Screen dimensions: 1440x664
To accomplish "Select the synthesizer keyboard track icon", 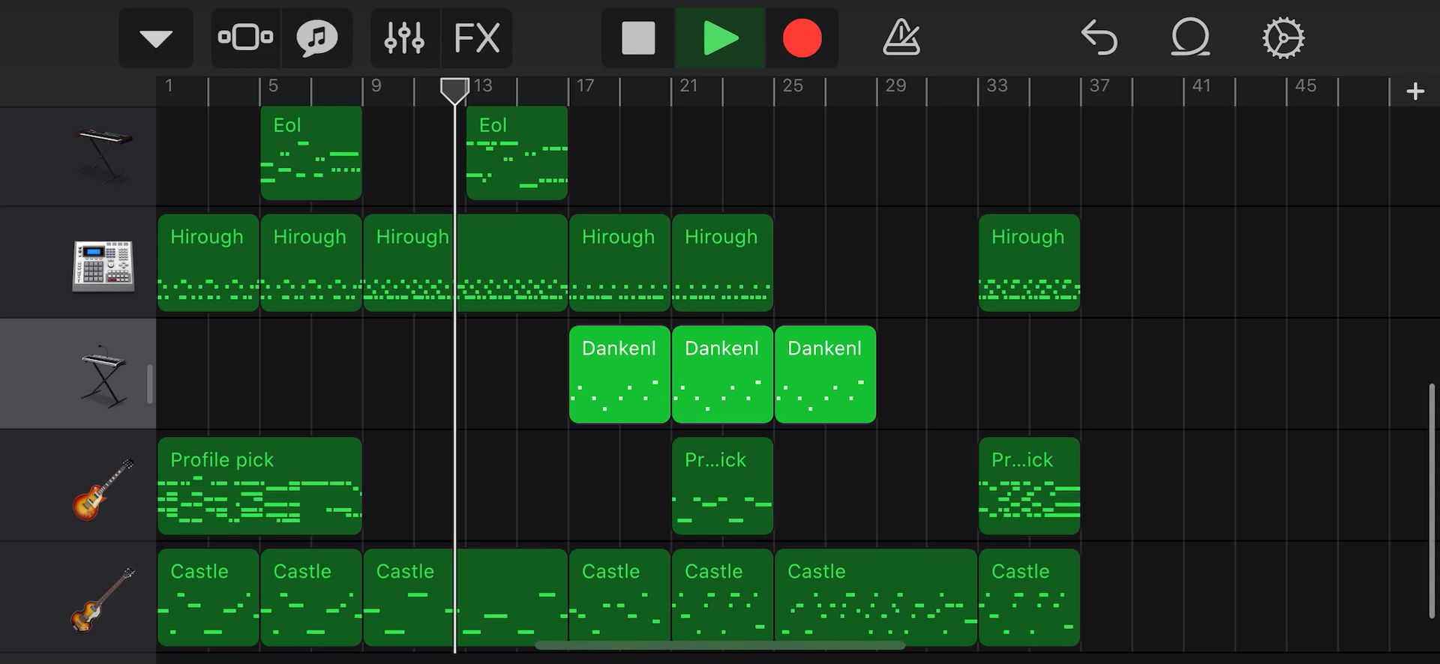I will tap(105, 156).
